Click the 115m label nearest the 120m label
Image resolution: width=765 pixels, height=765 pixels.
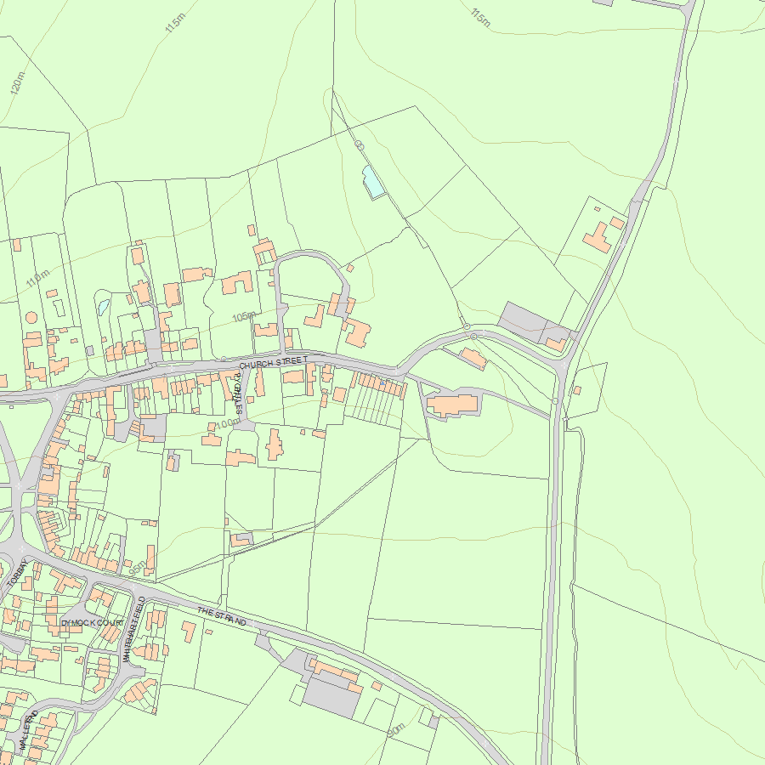point(175,23)
